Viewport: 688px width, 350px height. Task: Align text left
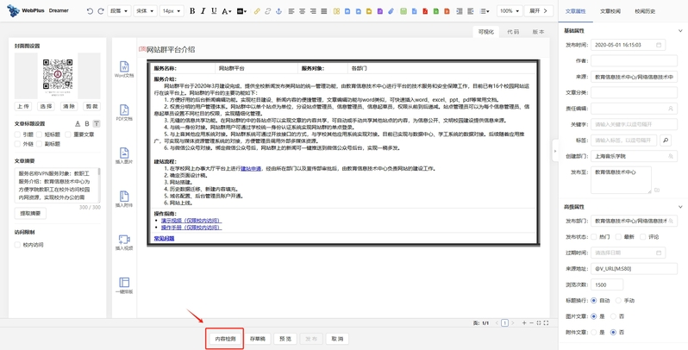(x=291, y=11)
